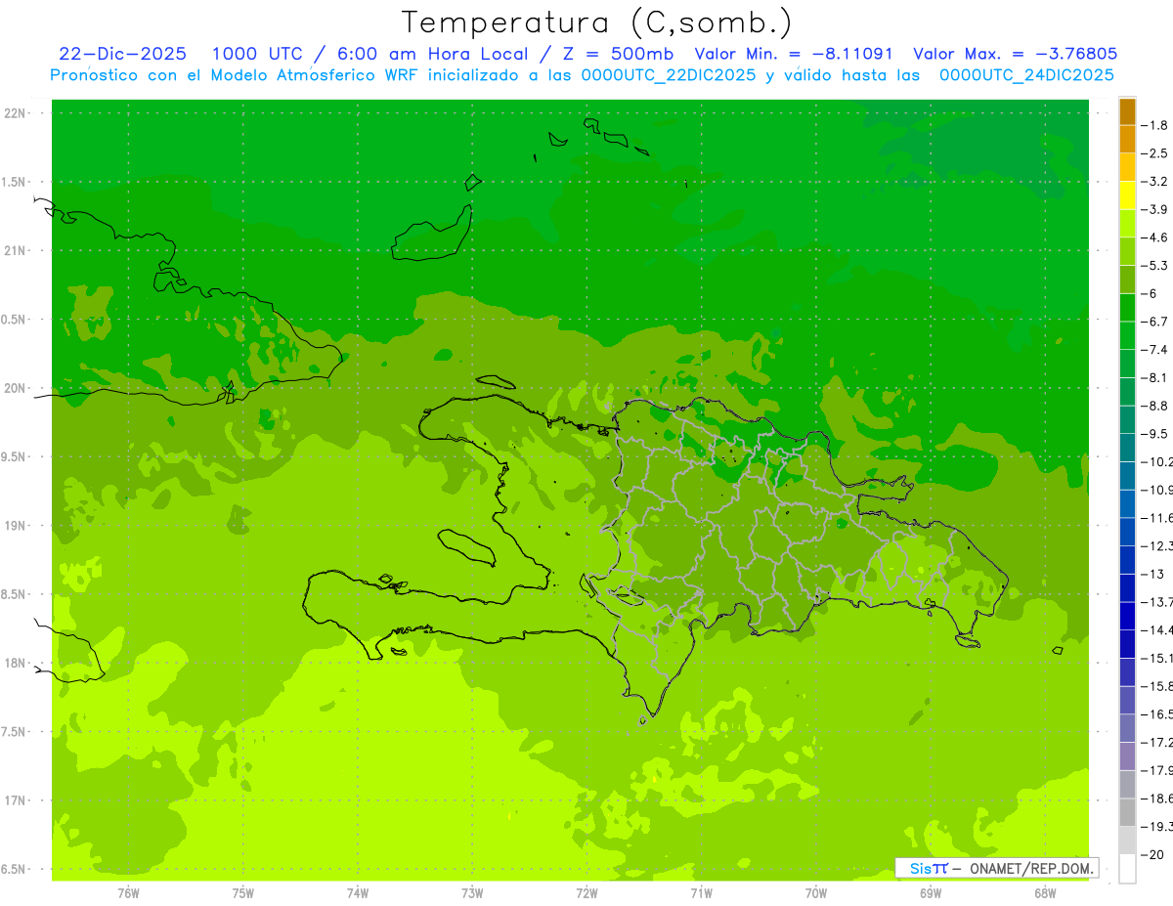Click 'Valor Max. = -3.76805' readout
The height and width of the screenshot is (906, 1173).
tap(1015, 54)
